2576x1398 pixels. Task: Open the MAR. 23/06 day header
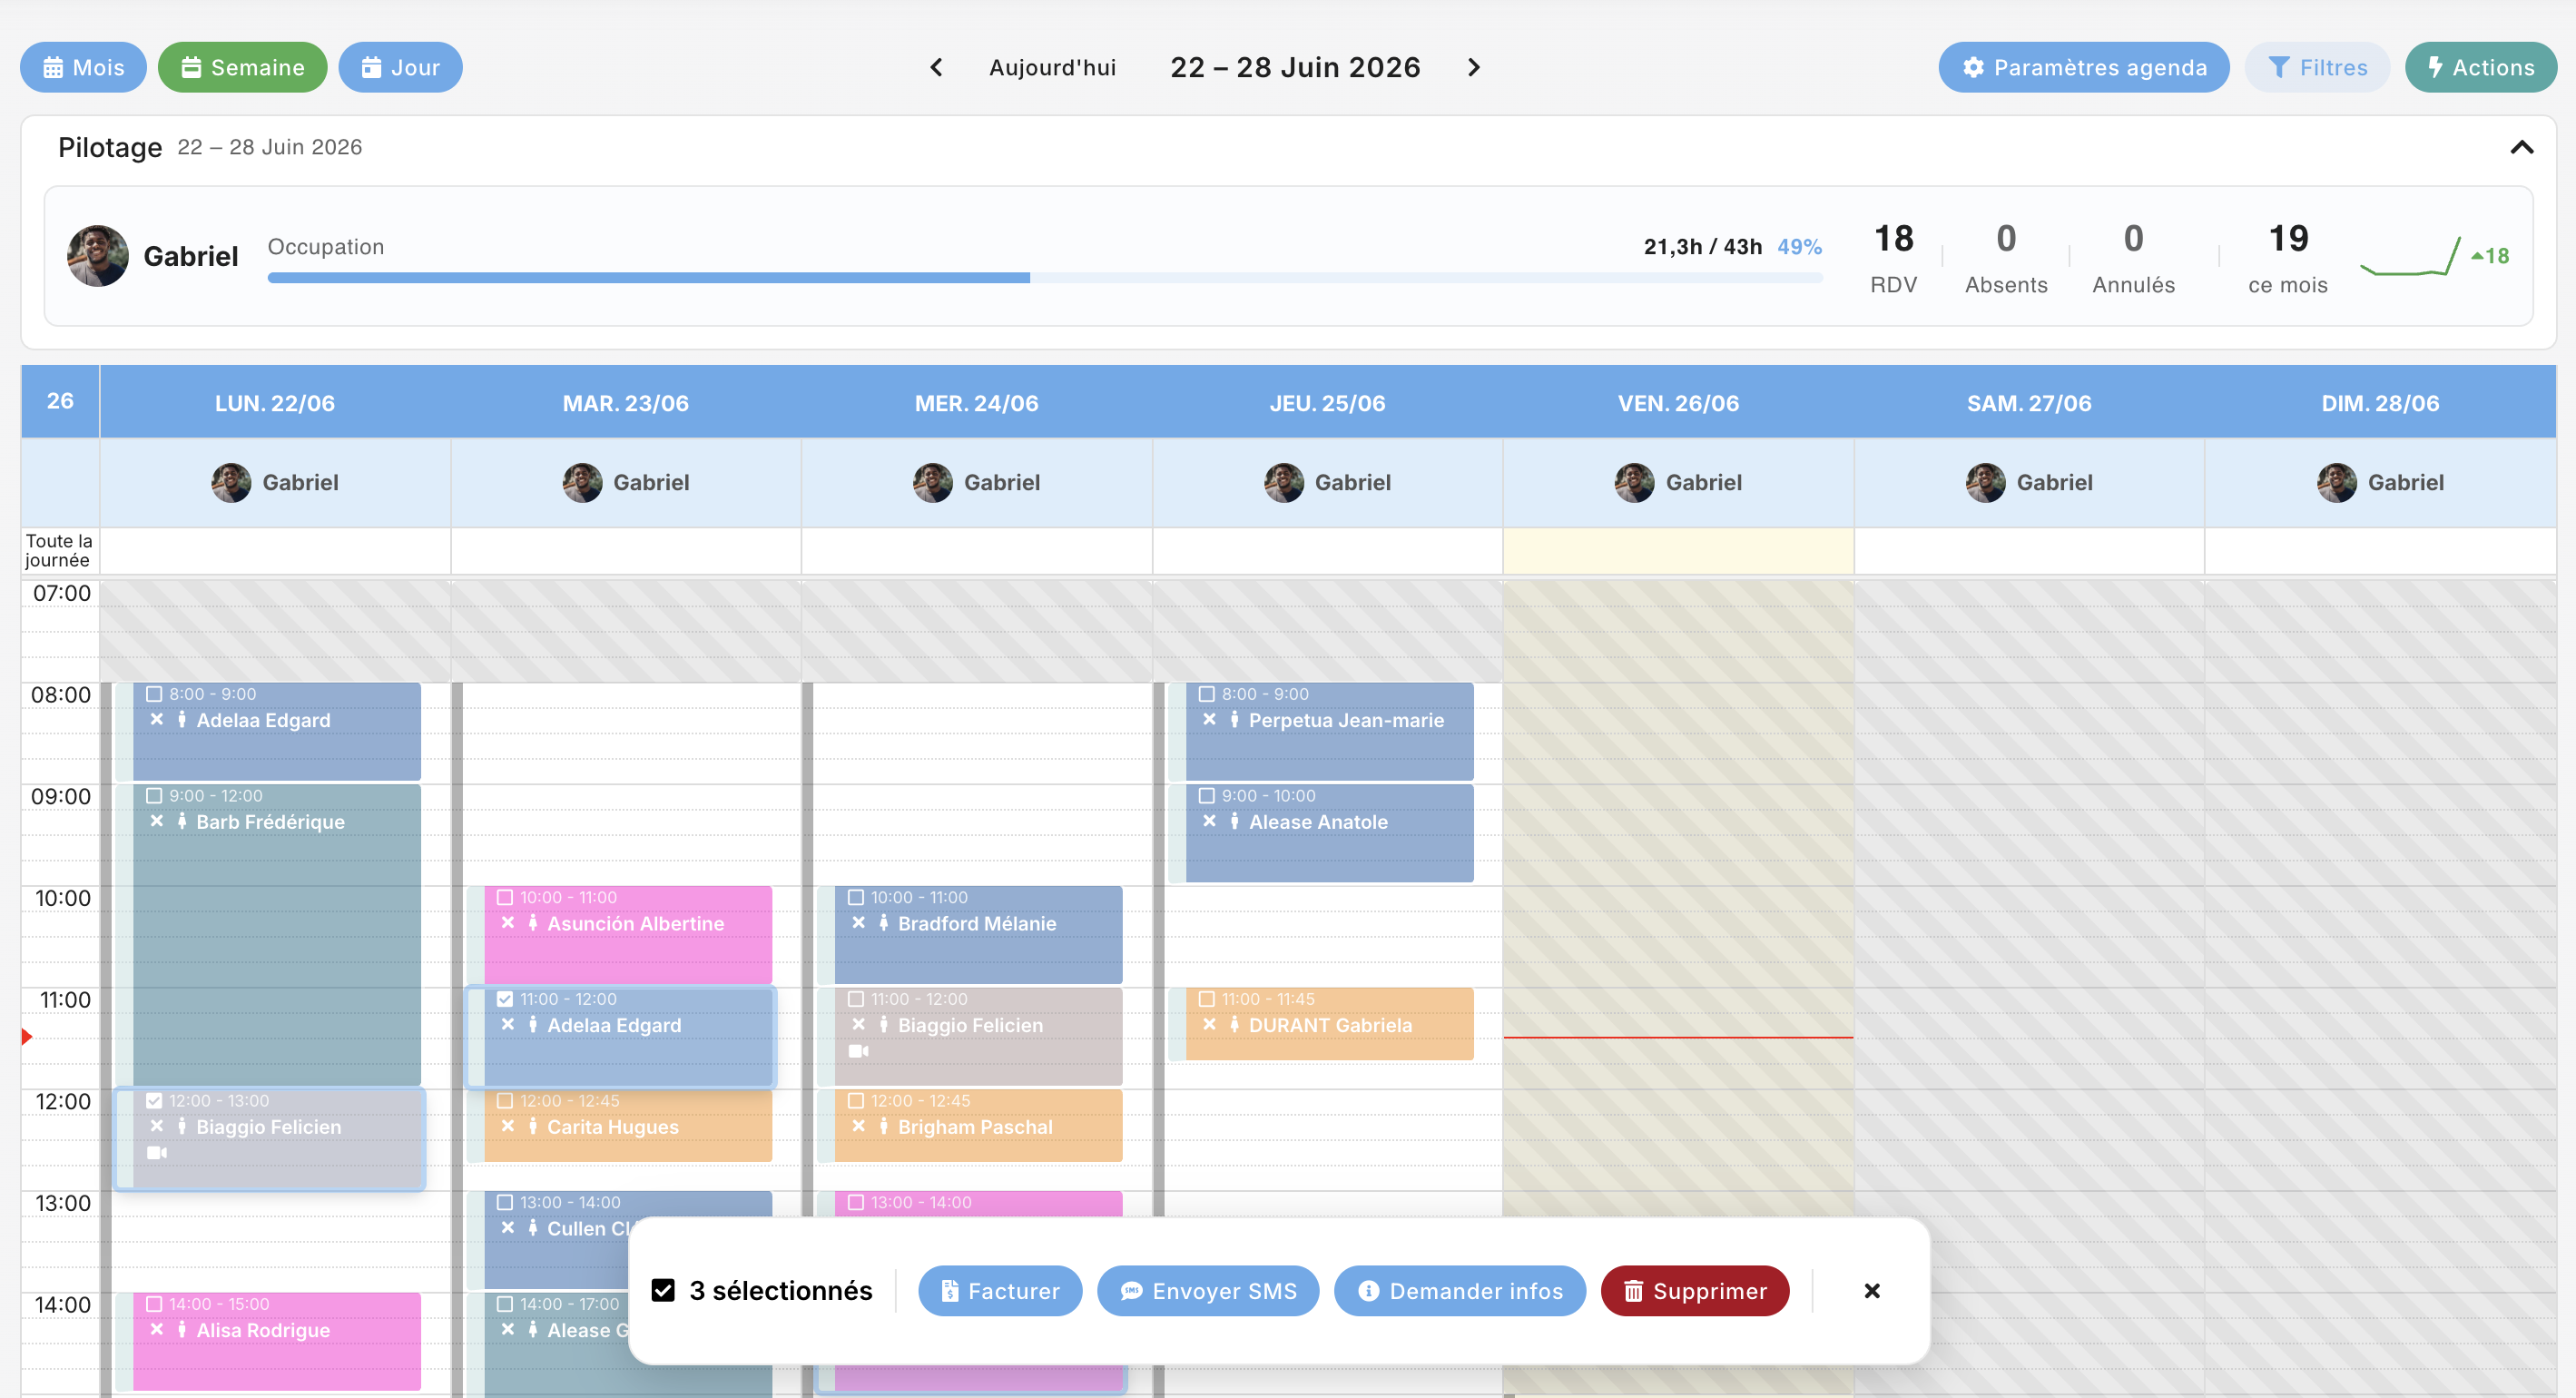coord(626,403)
